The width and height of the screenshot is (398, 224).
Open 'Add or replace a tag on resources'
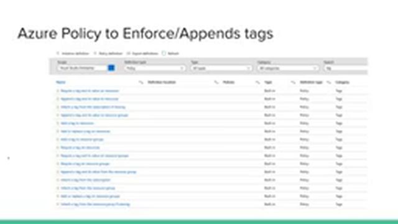pos(85,131)
